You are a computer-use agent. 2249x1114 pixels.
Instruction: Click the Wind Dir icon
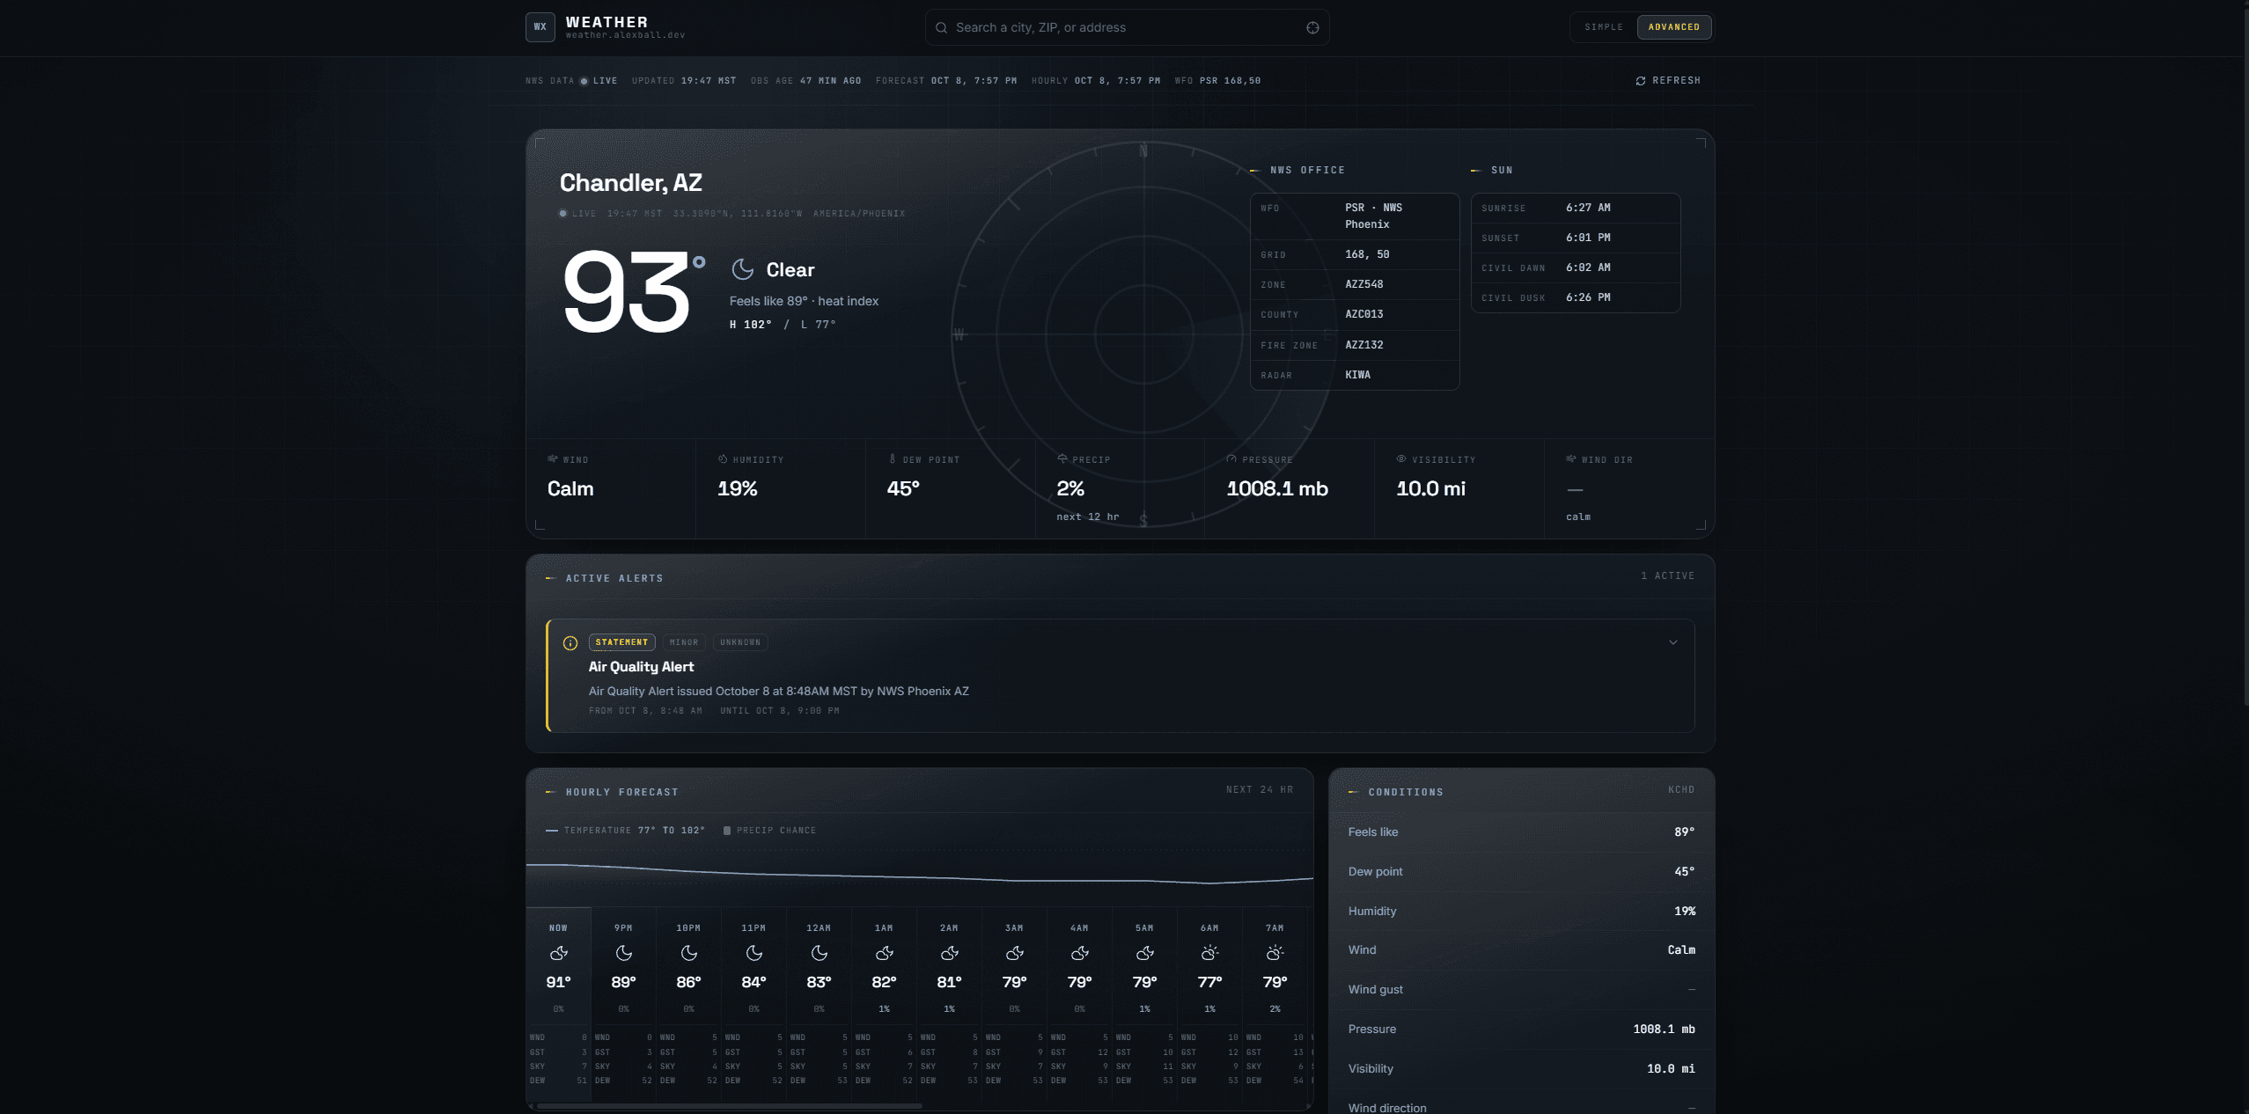click(x=1571, y=458)
